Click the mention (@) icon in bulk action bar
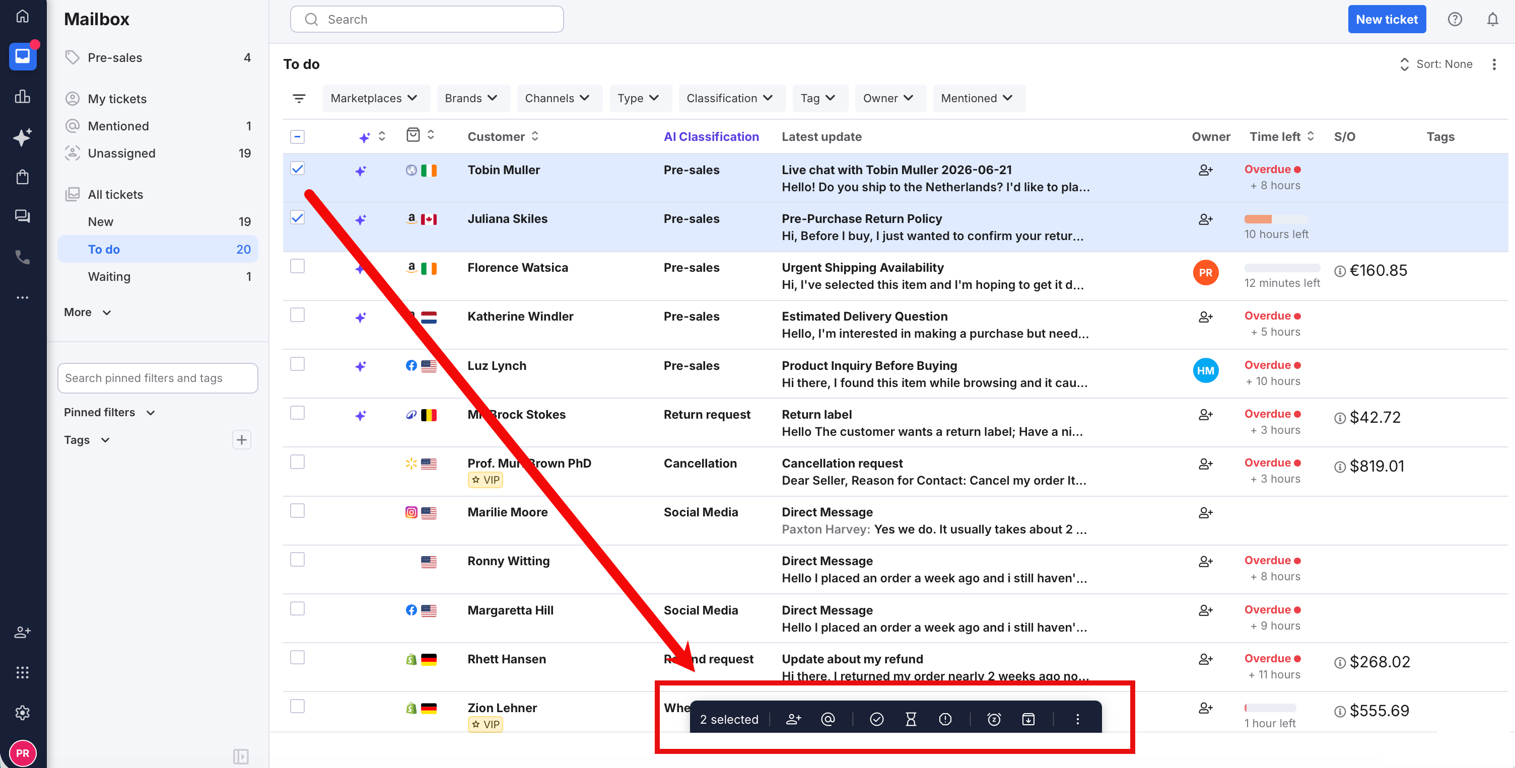 click(x=828, y=719)
